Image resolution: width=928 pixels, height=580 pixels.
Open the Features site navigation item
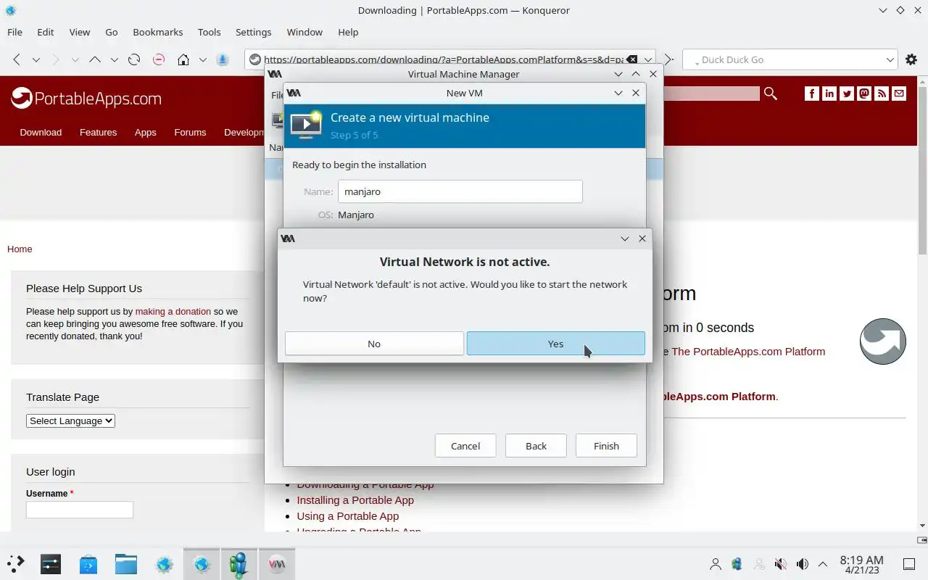tap(98, 132)
